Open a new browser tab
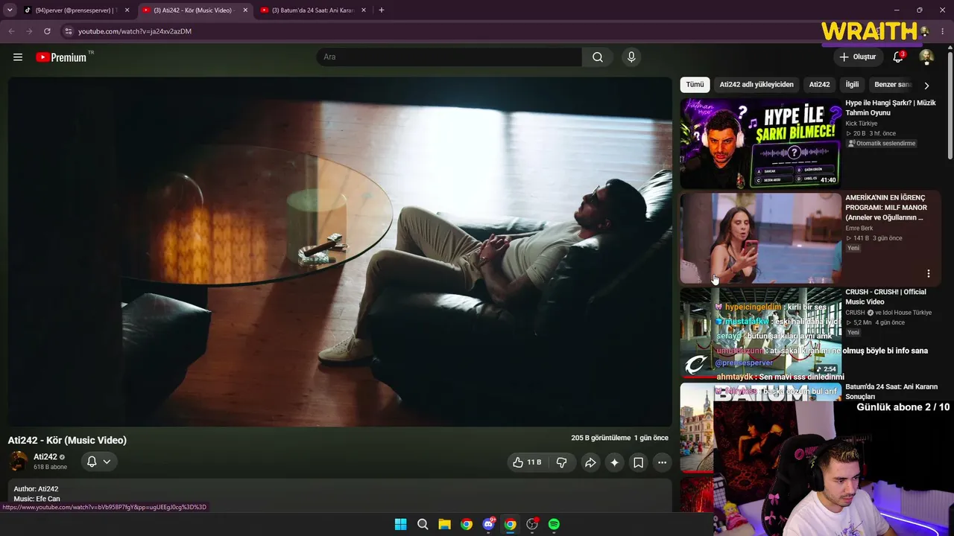This screenshot has height=536, width=954. (382, 10)
